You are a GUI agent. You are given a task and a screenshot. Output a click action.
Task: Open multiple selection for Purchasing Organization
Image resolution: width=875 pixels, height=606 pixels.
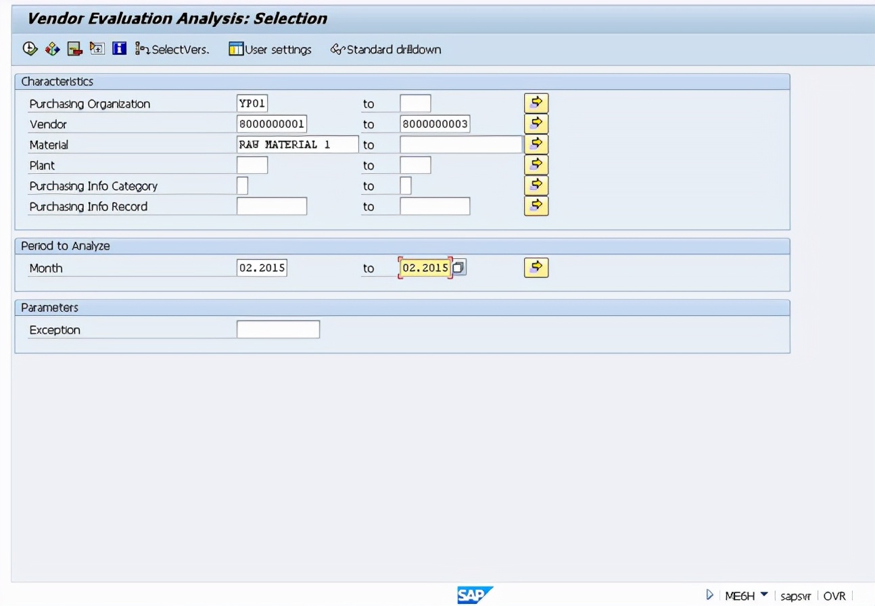tap(536, 103)
